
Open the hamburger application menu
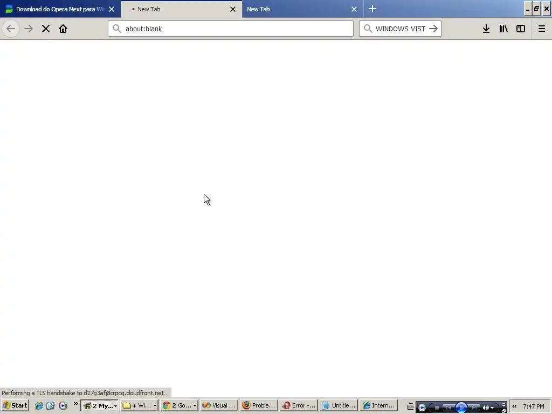pyautogui.click(x=542, y=29)
